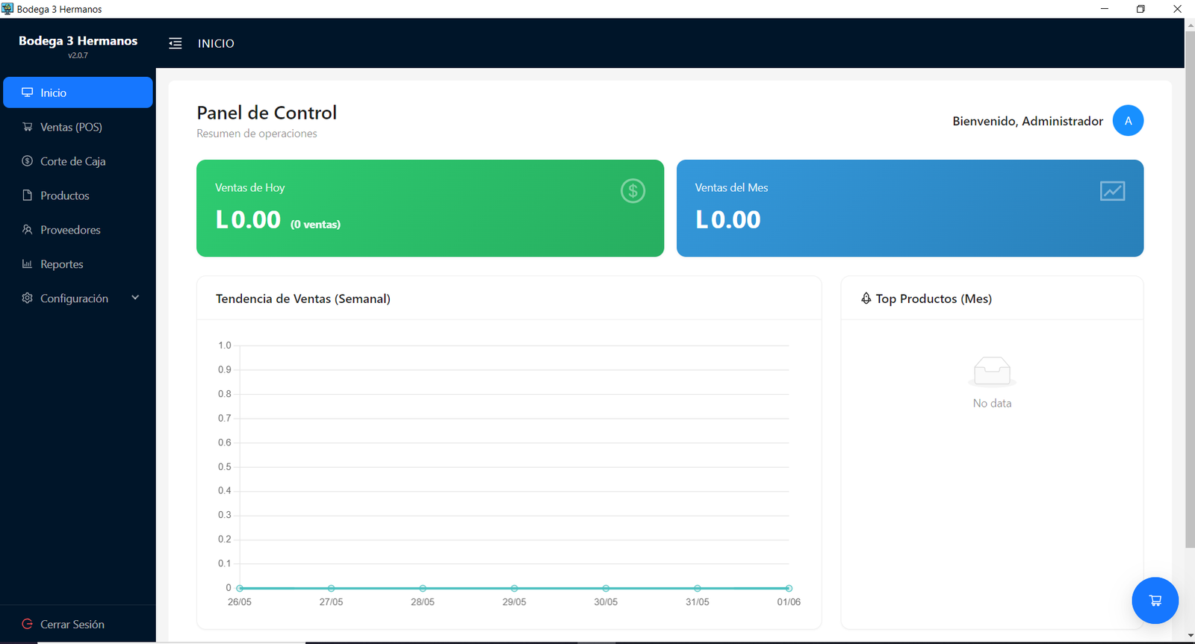Select Productos in the sidebar

pyautogui.click(x=78, y=196)
